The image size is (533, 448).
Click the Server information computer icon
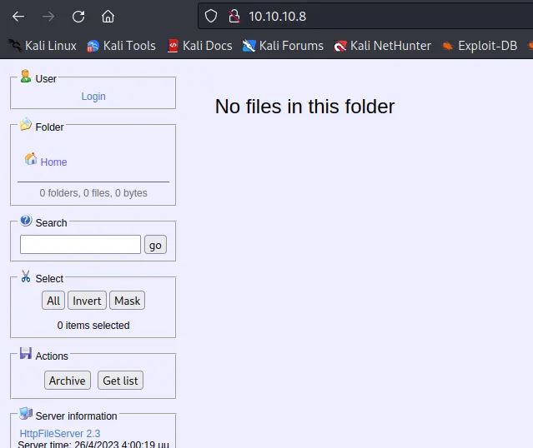(26, 413)
